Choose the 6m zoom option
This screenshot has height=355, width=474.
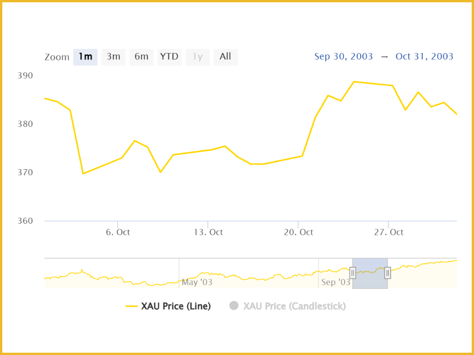[142, 57]
